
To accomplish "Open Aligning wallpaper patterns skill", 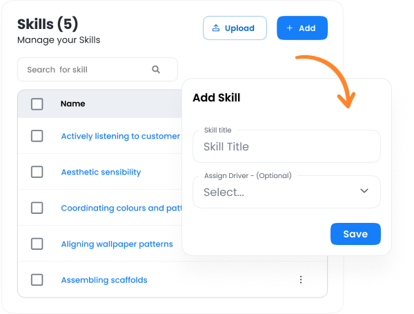I will click(x=117, y=244).
